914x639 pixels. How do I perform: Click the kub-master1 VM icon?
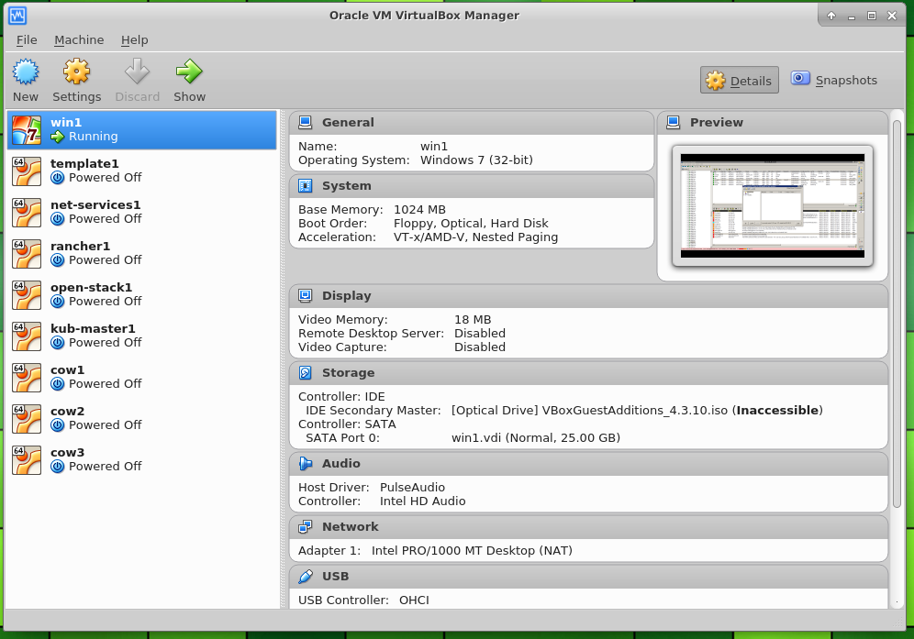pyautogui.click(x=27, y=336)
